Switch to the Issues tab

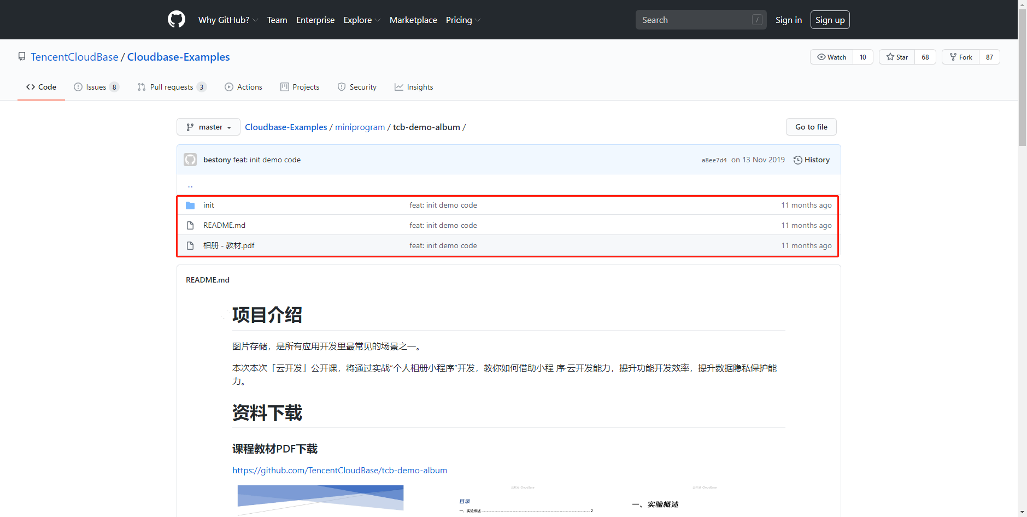pos(96,87)
